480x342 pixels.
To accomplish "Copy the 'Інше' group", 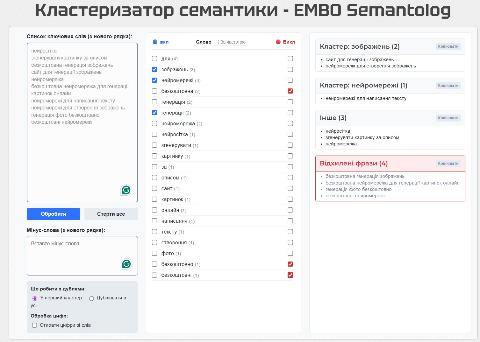I will pyautogui.click(x=448, y=118).
